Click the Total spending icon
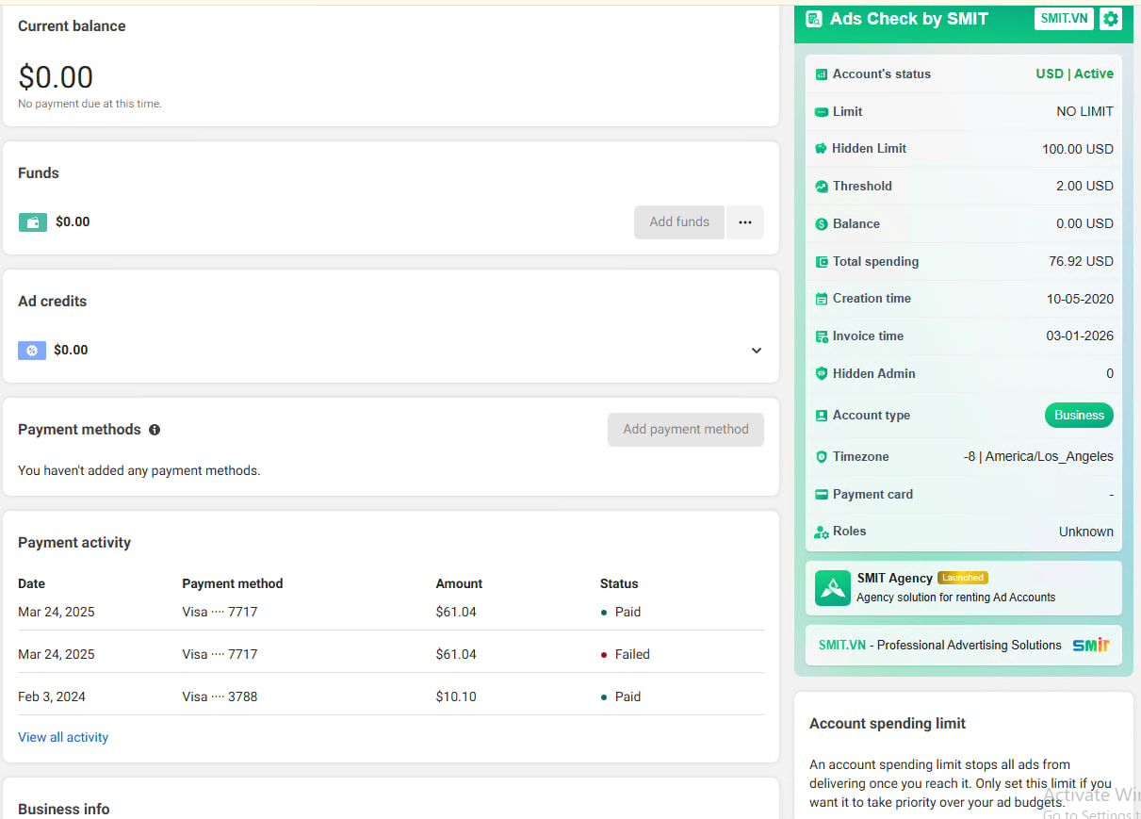Screen dimensions: 1141x819 (x=822, y=262)
